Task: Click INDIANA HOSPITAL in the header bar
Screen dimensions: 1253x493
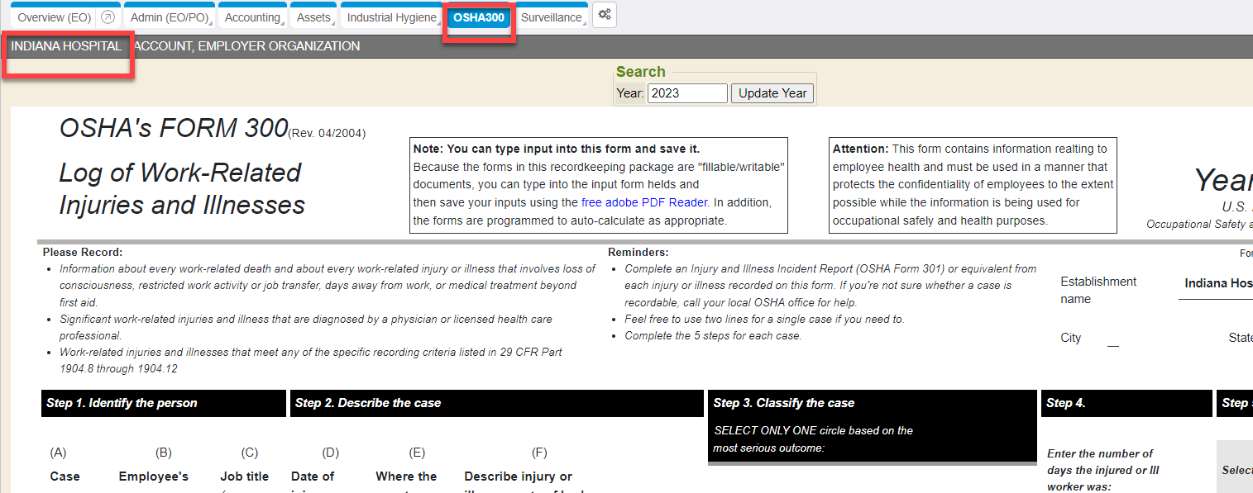Action: [66, 46]
